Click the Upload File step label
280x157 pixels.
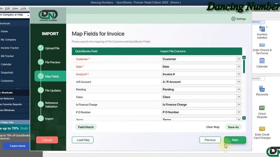pyautogui.click(x=52, y=48)
